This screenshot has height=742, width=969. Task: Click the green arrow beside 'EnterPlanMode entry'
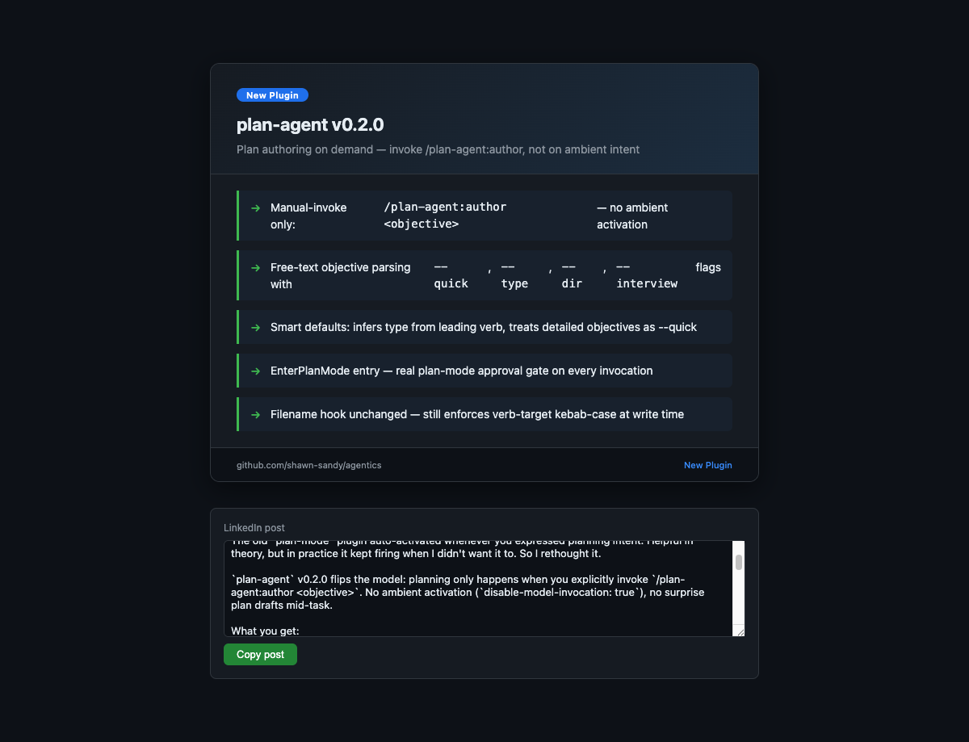[x=255, y=371]
